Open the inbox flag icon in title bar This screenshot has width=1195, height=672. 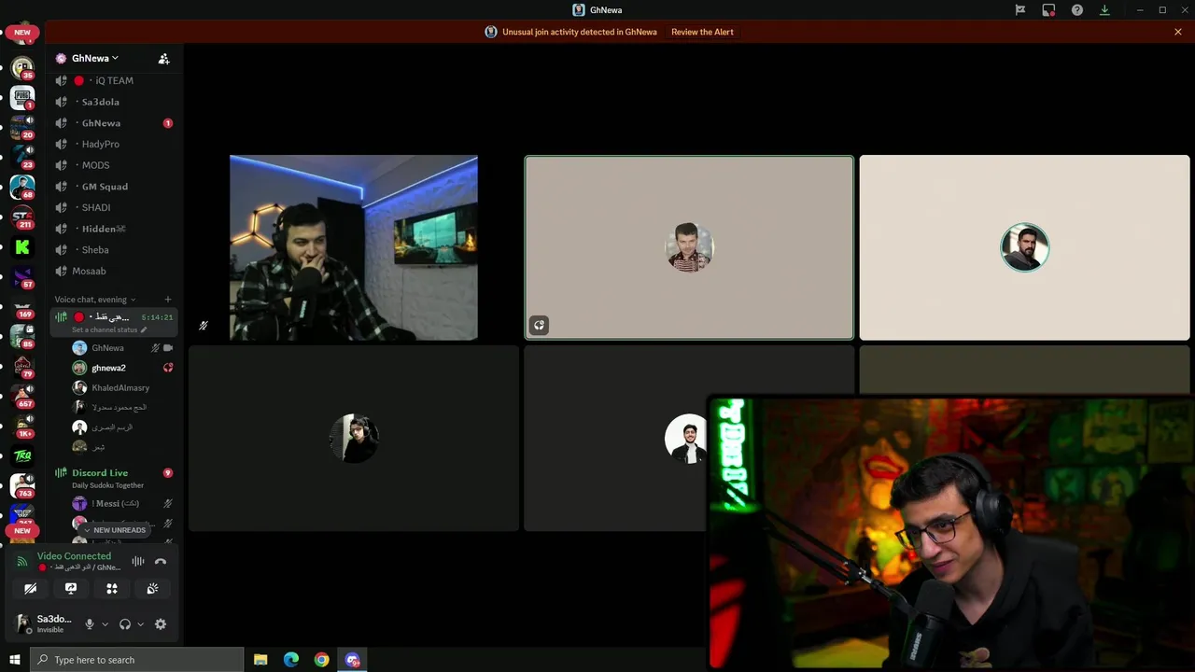click(1020, 10)
